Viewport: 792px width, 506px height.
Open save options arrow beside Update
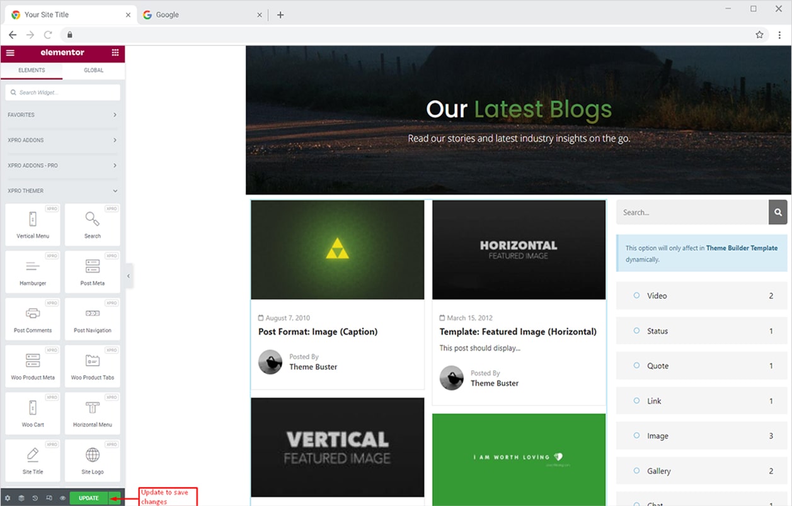coord(114,498)
